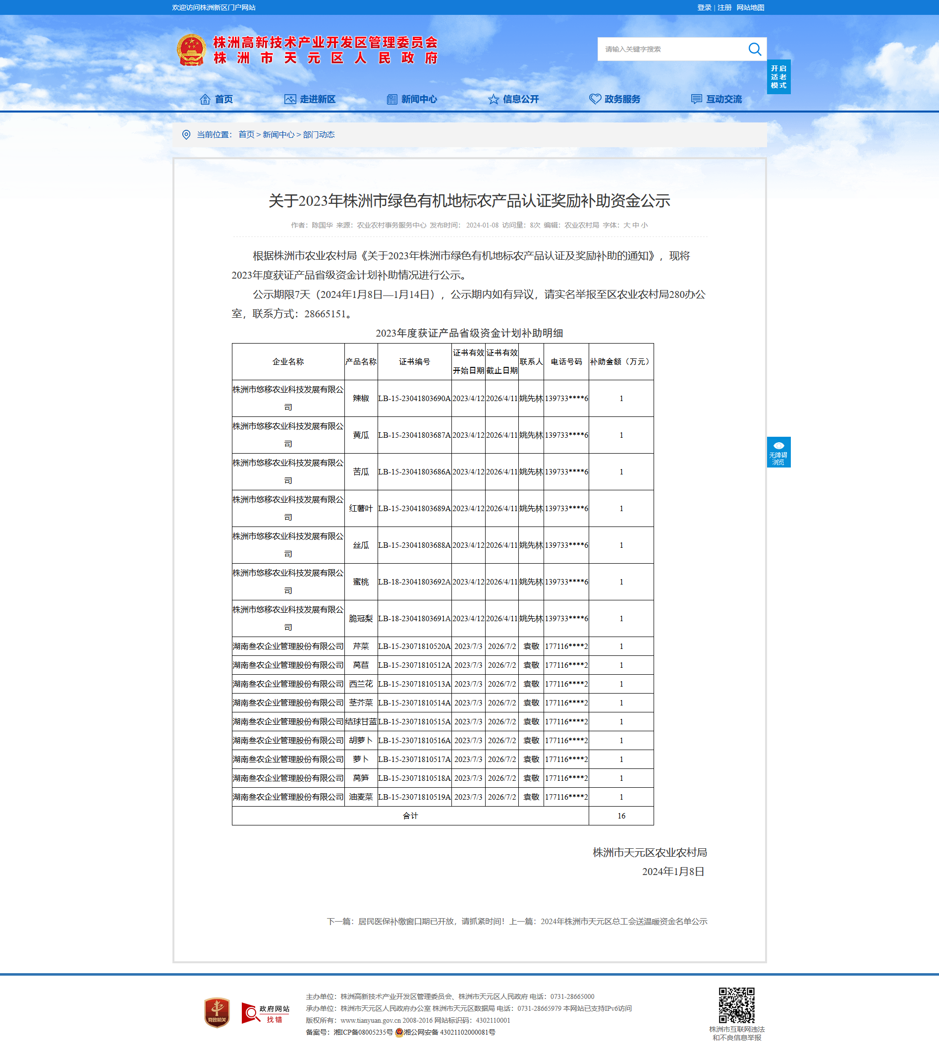Screen dimensions: 939x1052
Task: Click the site name header banner text
Action: 326,50
